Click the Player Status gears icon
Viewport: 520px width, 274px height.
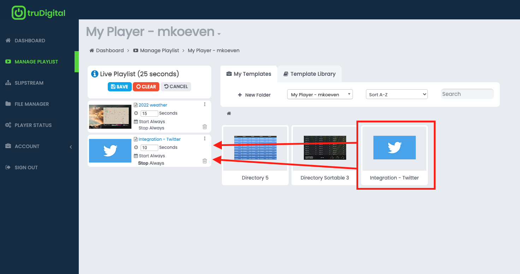tap(8, 125)
